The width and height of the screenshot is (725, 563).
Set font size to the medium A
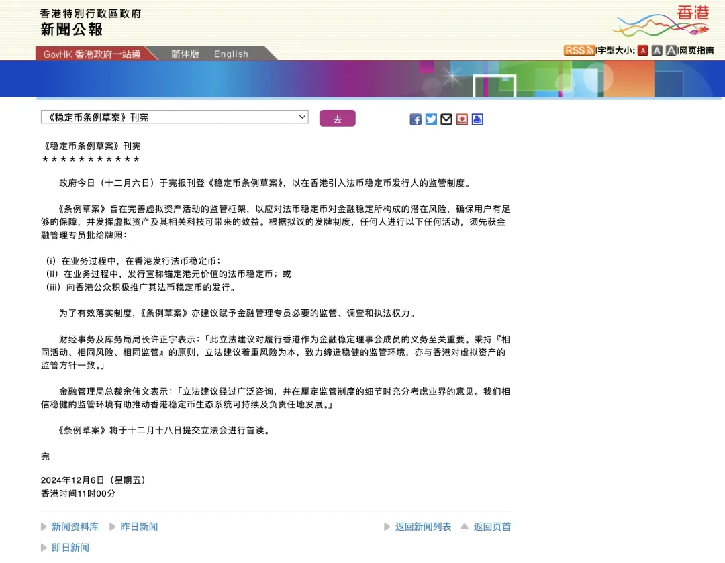pos(656,50)
